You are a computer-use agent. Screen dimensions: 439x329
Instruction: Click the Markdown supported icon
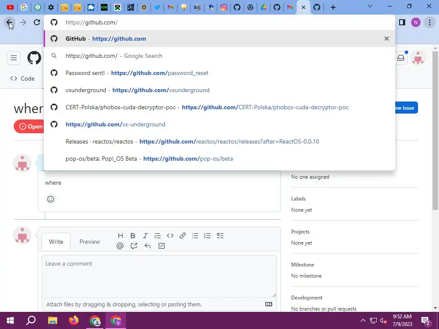pyautogui.click(x=269, y=305)
